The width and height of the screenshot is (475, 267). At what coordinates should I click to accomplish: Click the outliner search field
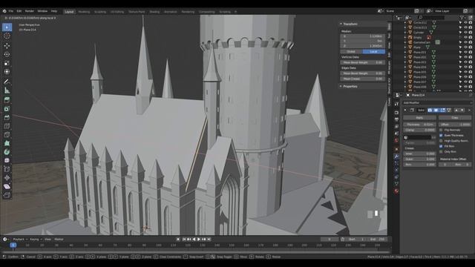coord(431,18)
